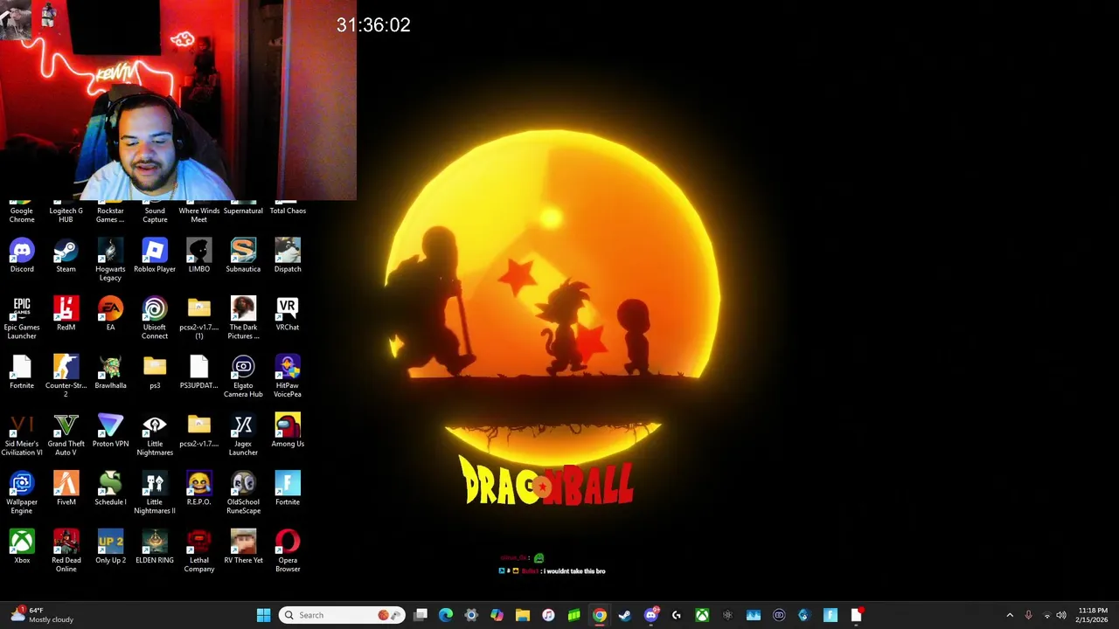Viewport: 1119px width, 629px height.
Task: Open File Explorer from the taskbar
Action: (523, 615)
